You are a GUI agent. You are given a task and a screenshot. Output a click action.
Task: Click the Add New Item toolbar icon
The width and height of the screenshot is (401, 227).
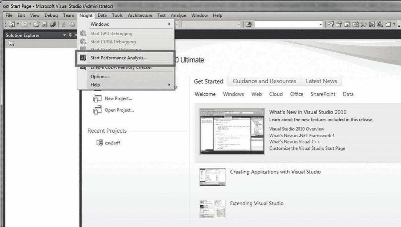[x=24, y=24]
